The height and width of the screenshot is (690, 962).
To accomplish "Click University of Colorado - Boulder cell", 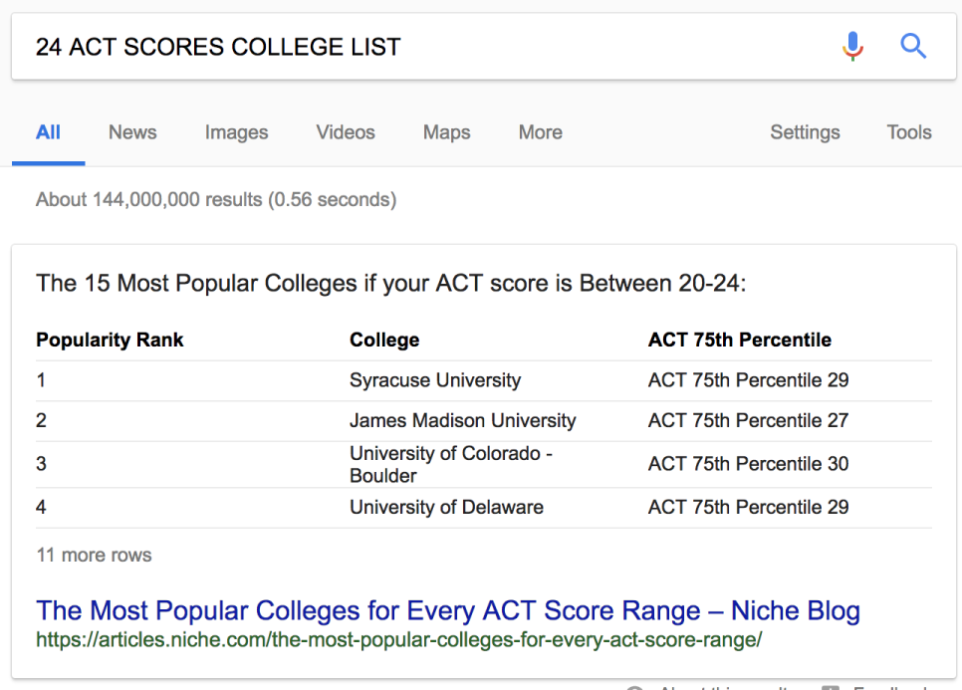I will click(x=451, y=464).
